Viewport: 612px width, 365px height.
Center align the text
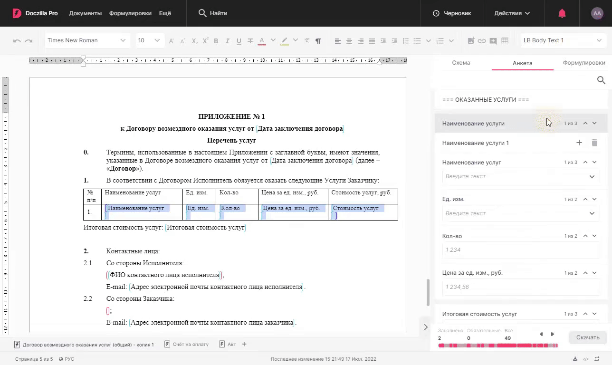pos(349,41)
